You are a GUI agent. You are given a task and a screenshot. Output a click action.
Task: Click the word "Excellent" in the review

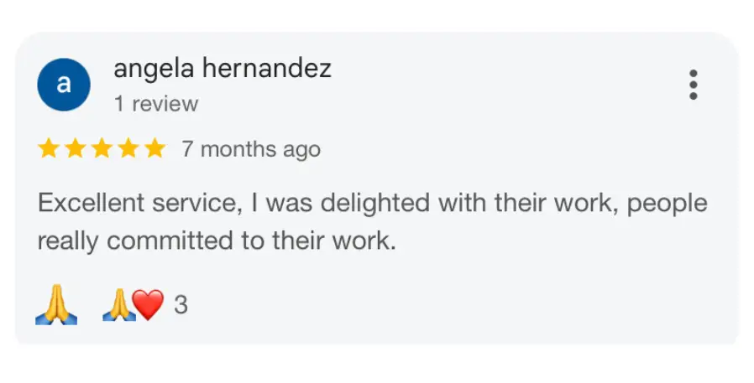91,203
